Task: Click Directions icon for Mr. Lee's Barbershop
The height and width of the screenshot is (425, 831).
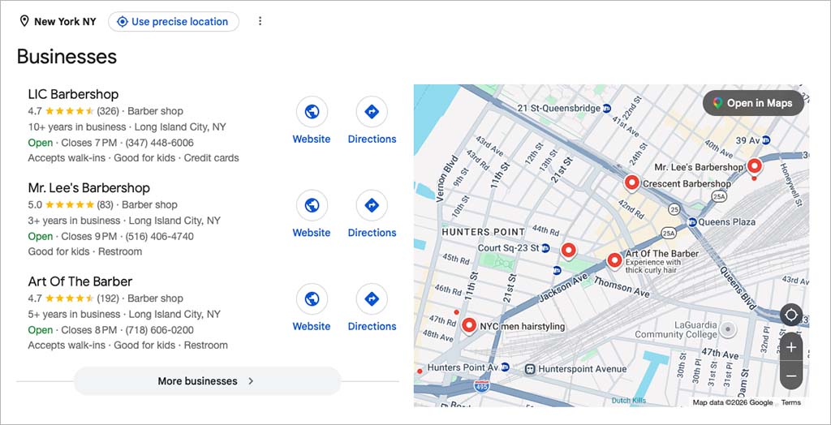Action: click(372, 206)
